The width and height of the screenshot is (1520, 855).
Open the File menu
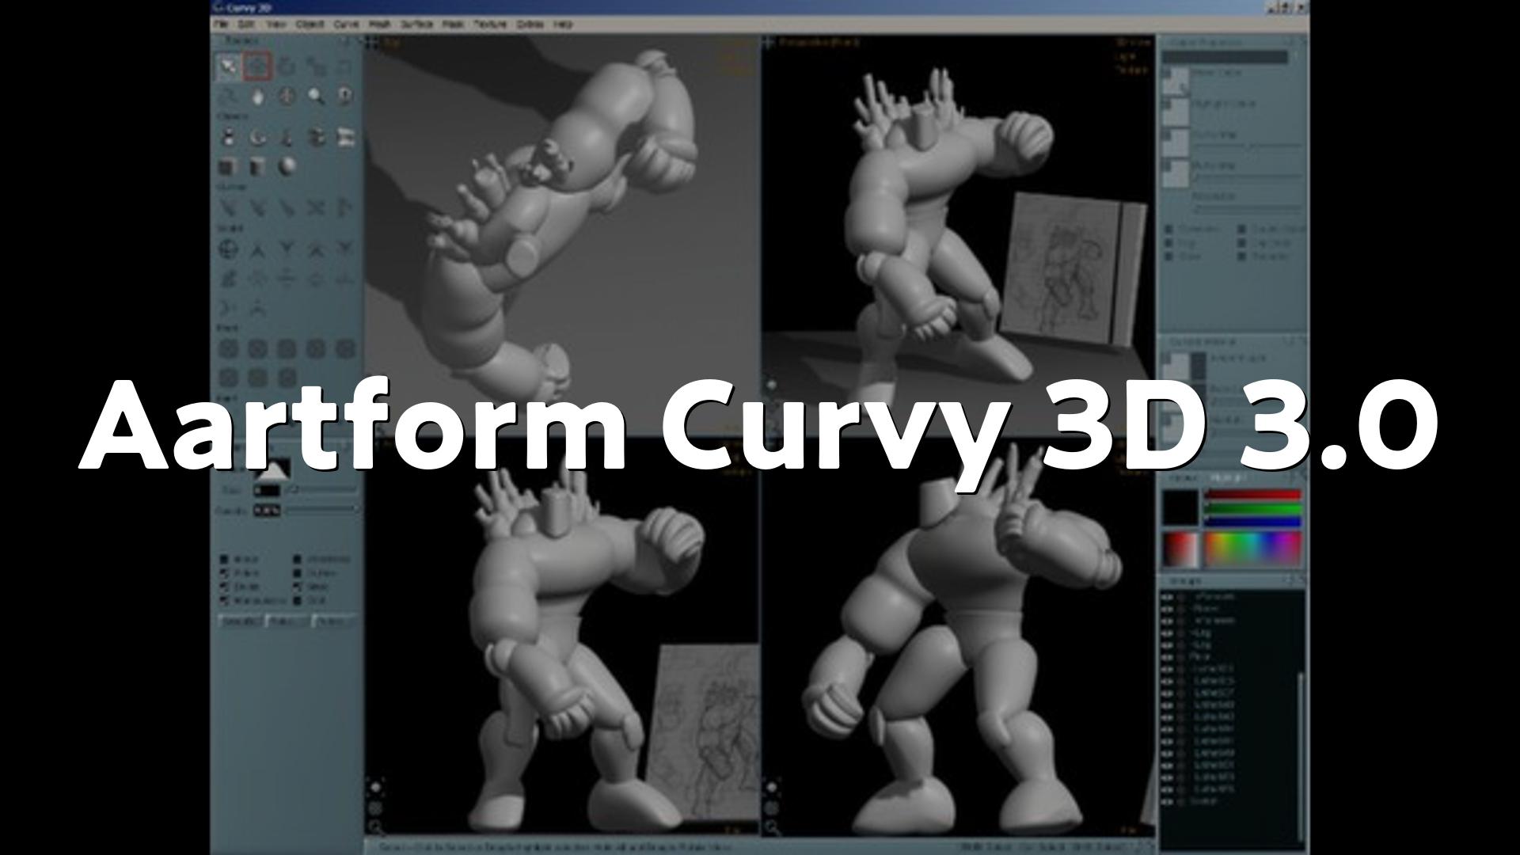click(221, 25)
